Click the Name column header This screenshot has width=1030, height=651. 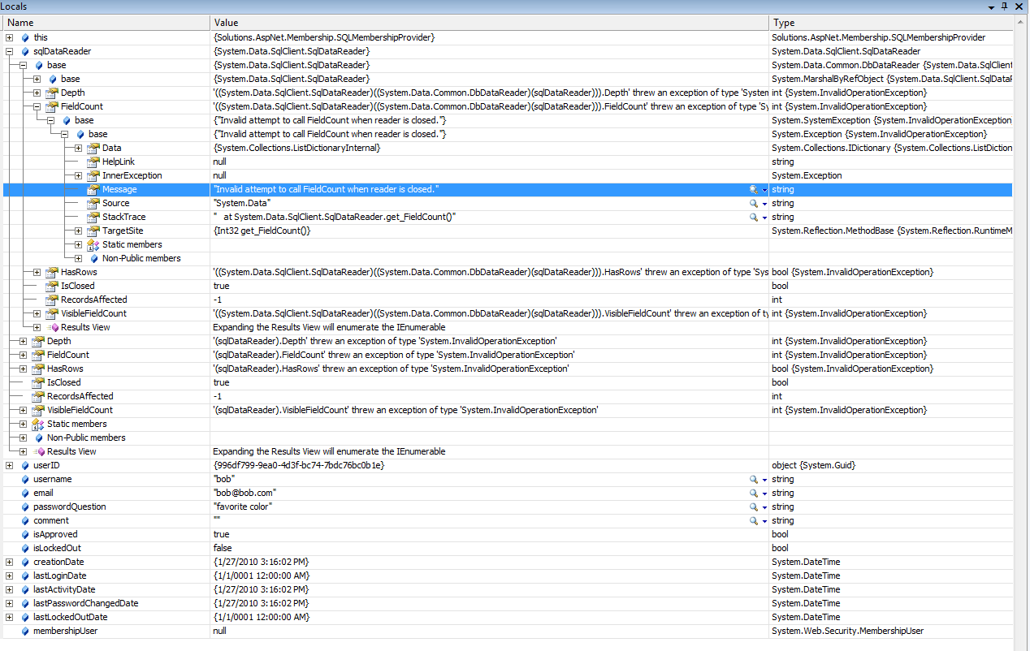tap(106, 23)
